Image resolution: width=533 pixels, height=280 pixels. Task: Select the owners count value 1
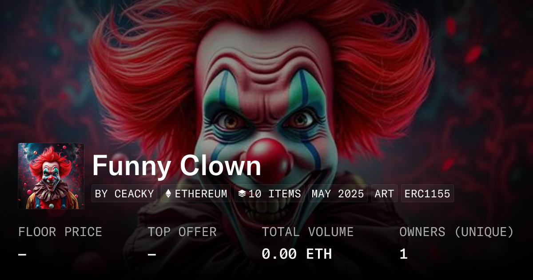pos(403,254)
